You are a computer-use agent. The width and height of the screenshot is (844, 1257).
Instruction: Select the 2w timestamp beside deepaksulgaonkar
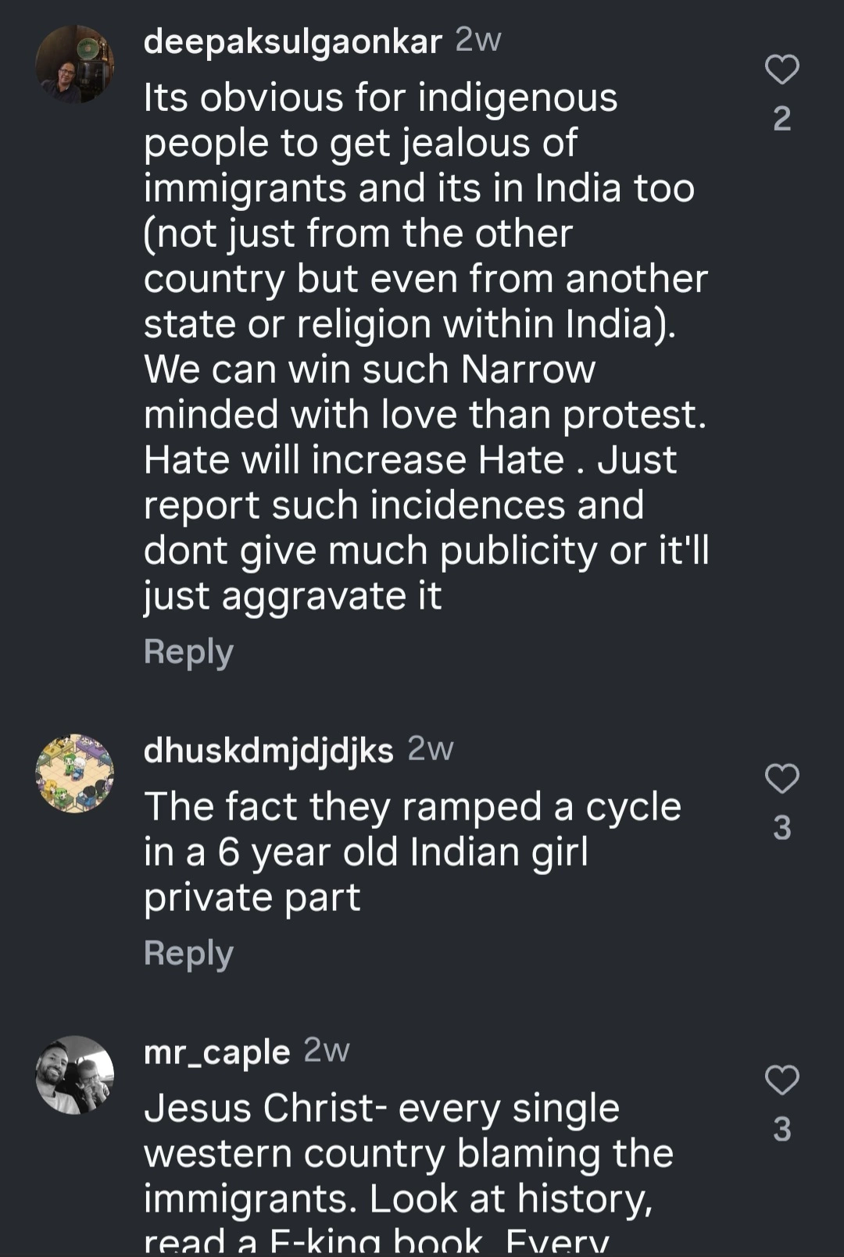(x=478, y=40)
